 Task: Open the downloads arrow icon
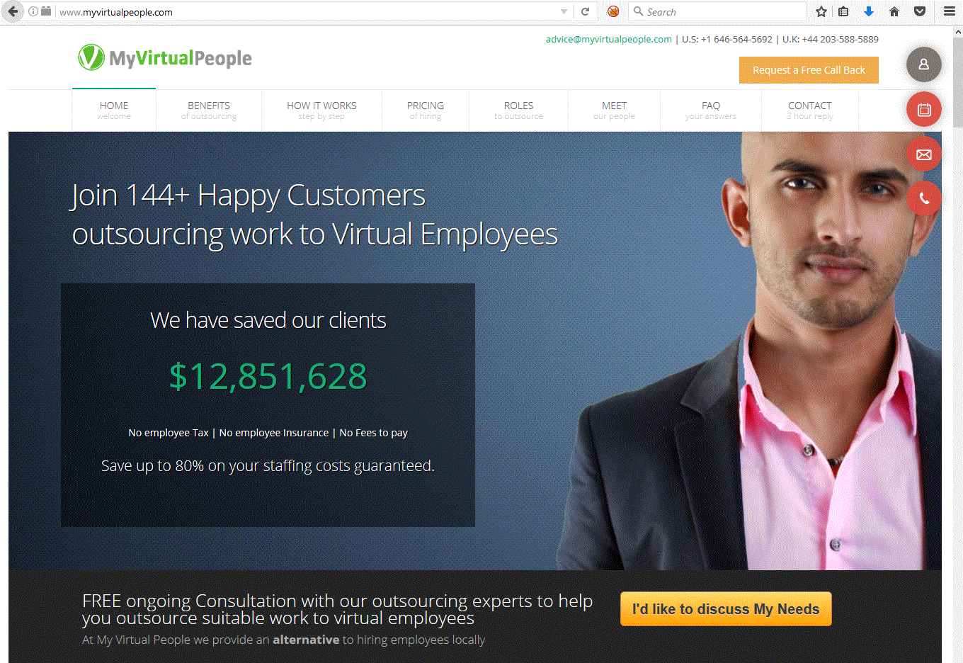869,11
